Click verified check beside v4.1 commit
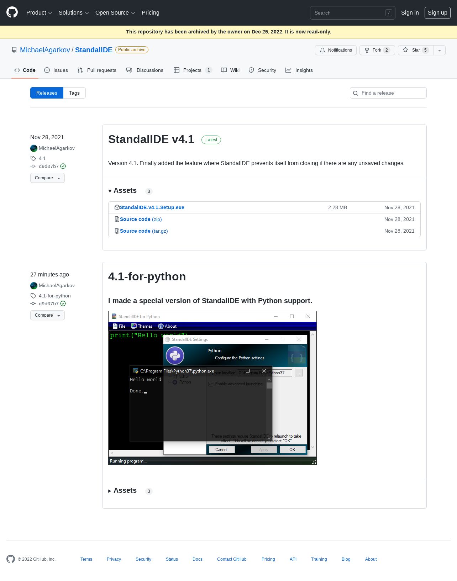 pos(63,166)
